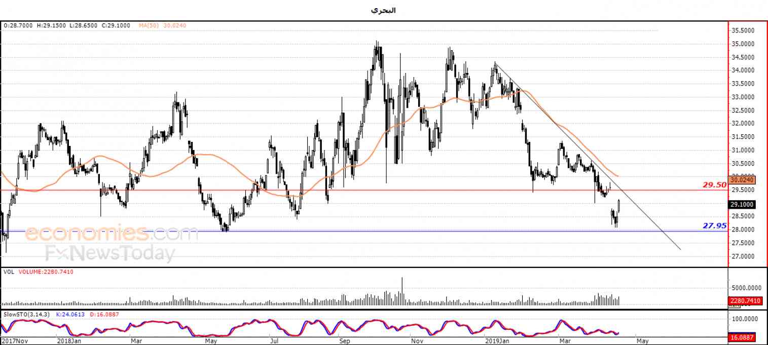Click the 32.0000 price axis label
The image size is (768, 345).
743,124
